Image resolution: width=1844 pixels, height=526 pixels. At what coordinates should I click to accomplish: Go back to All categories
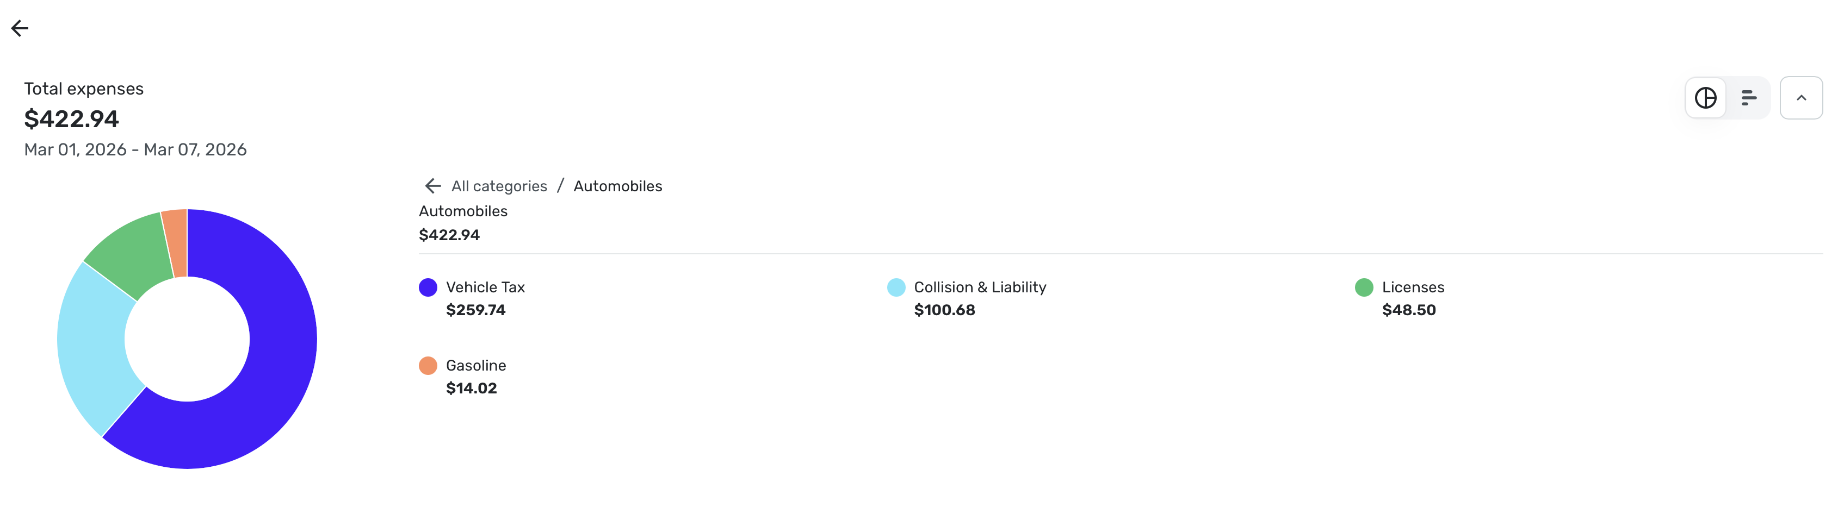point(499,186)
